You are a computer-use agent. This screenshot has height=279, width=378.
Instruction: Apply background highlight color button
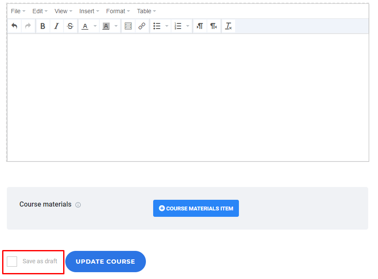(x=106, y=26)
